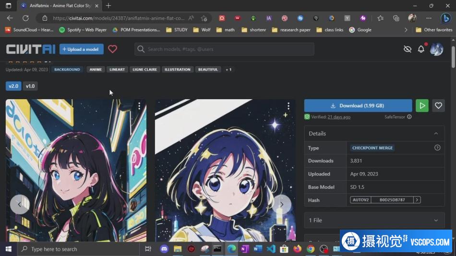Switch to the v2.0 version tab
456x256 pixels.
[13, 86]
